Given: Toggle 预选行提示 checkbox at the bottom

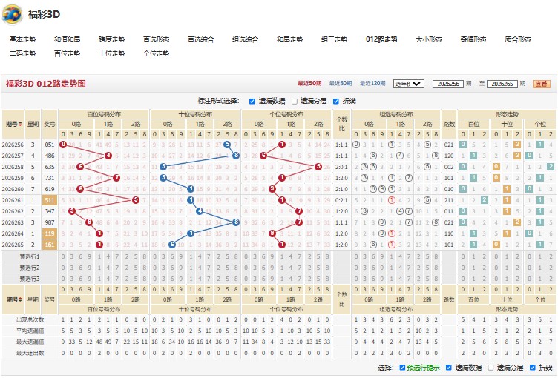Looking at the screenshot, I should pos(402,368).
